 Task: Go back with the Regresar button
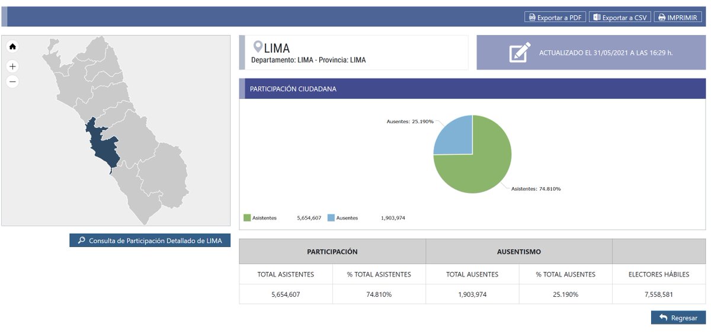point(678,318)
